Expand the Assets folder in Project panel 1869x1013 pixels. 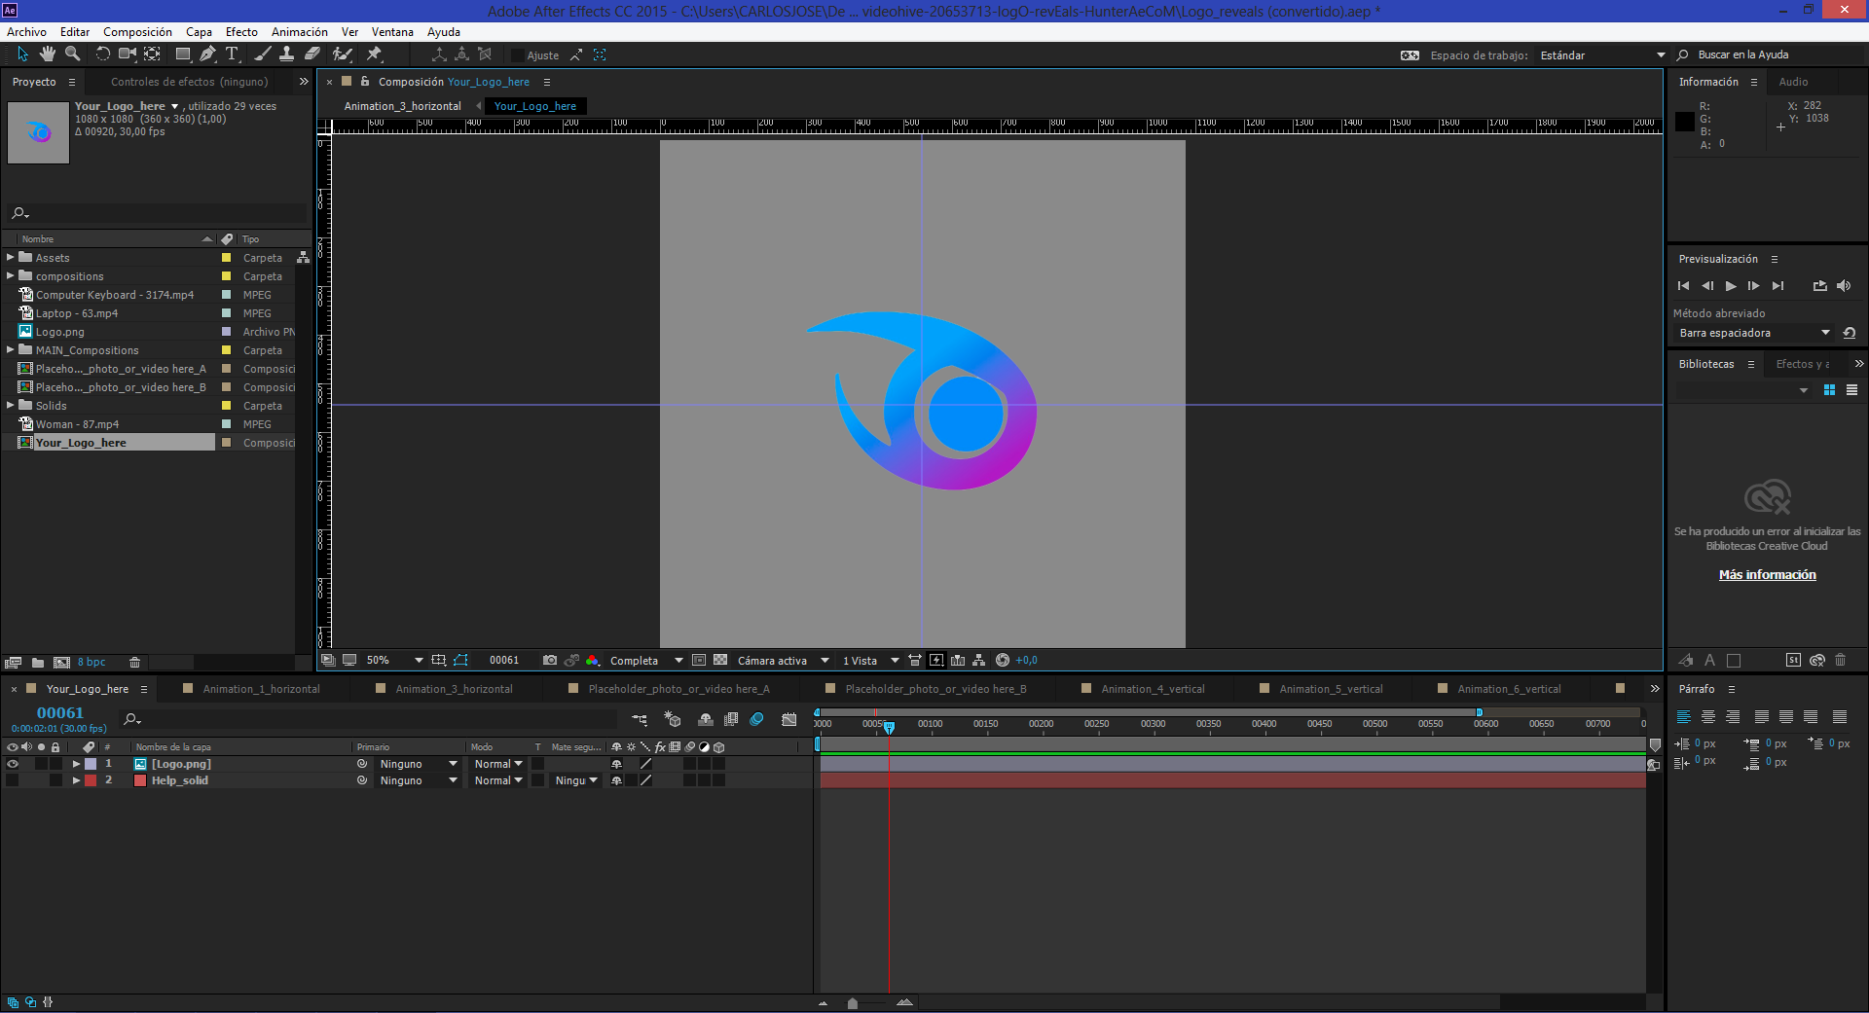[x=11, y=258]
